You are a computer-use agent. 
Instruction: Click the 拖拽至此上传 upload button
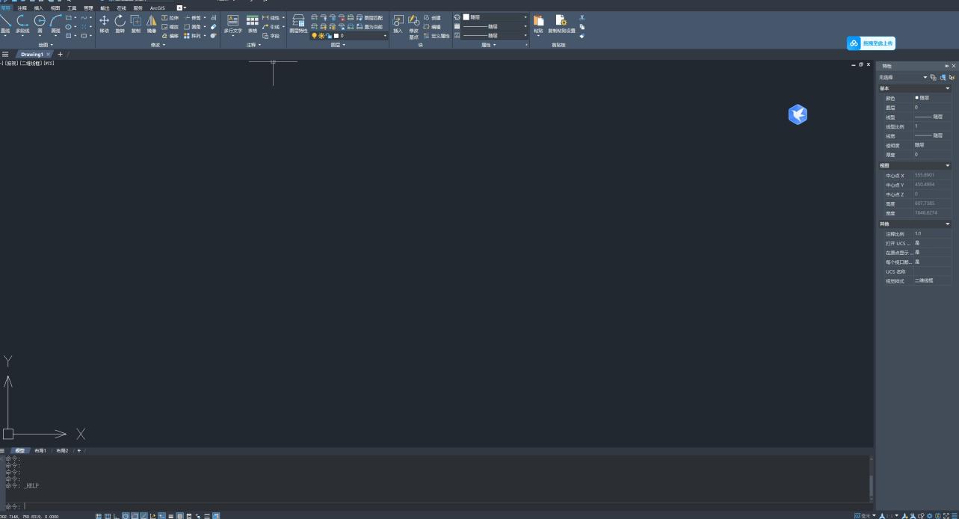tap(871, 43)
